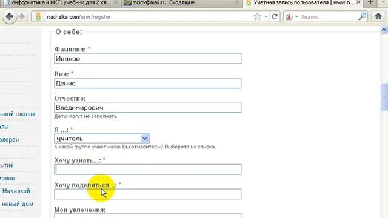This screenshot has height=218, width=388.
Task: Click the 'К какой группе участников' hint text
Action: [135, 147]
